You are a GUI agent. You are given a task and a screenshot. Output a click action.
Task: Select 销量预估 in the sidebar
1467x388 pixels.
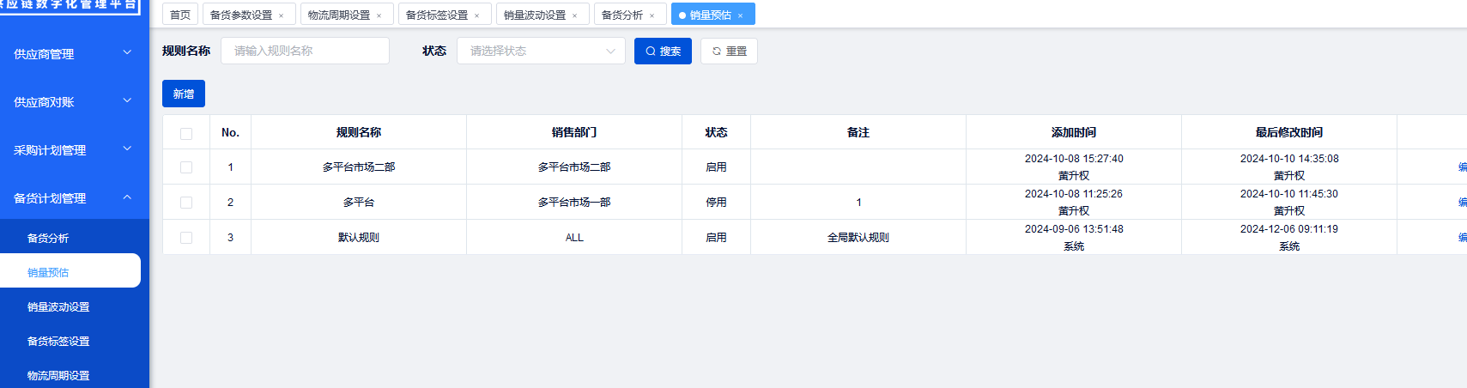pyautogui.click(x=70, y=271)
